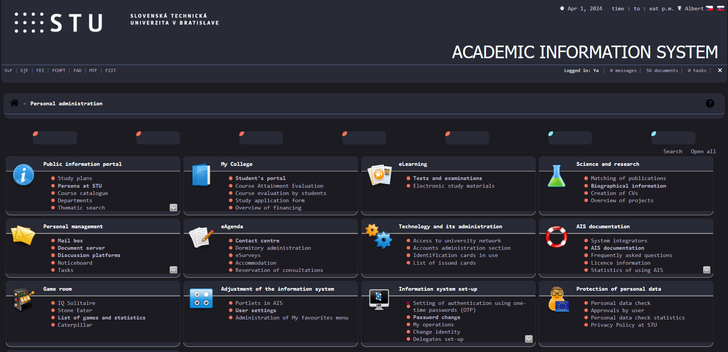Expand the Public information portal list
Screen dimensions: 728x352
(173, 208)
